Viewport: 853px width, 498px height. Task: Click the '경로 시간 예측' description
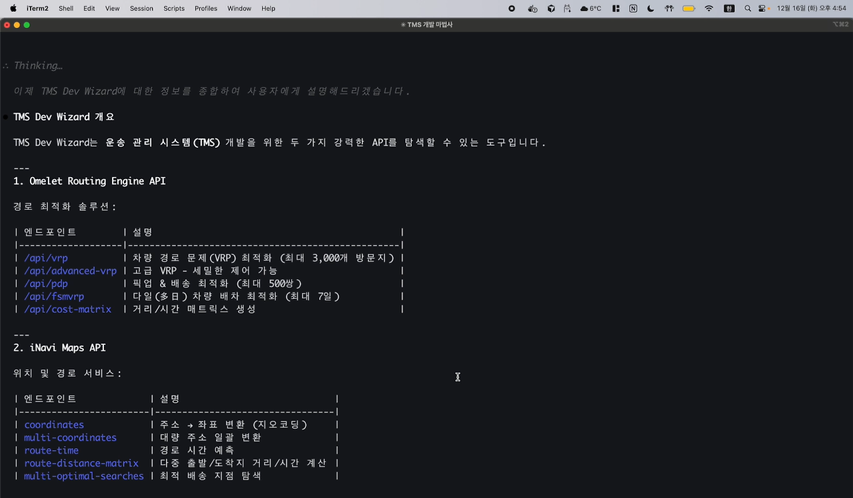[197, 450]
